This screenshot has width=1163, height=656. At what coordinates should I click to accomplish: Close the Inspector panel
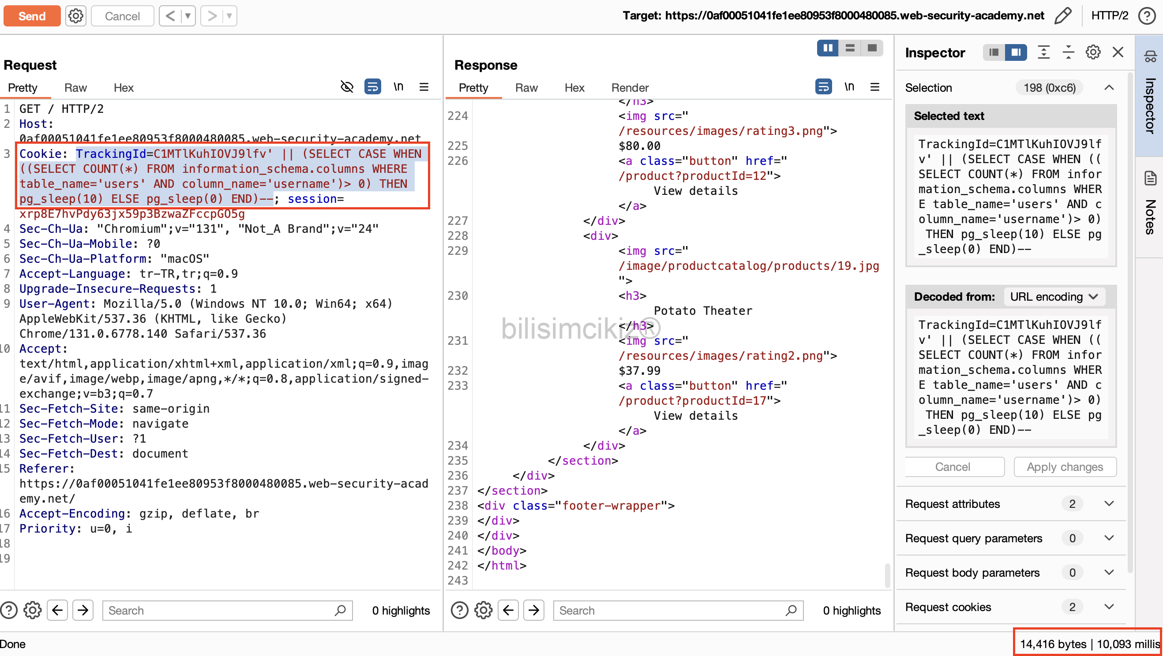click(1118, 52)
